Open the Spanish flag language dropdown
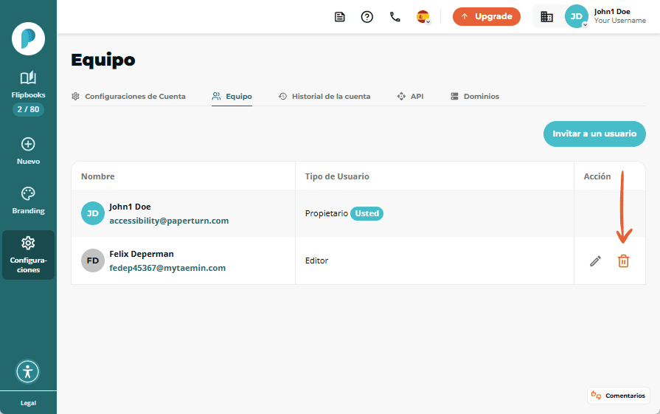 [423, 17]
